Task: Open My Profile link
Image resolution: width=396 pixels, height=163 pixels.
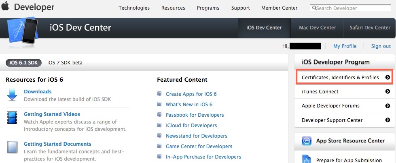Action: pyautogui.click(x=345, y=46)
